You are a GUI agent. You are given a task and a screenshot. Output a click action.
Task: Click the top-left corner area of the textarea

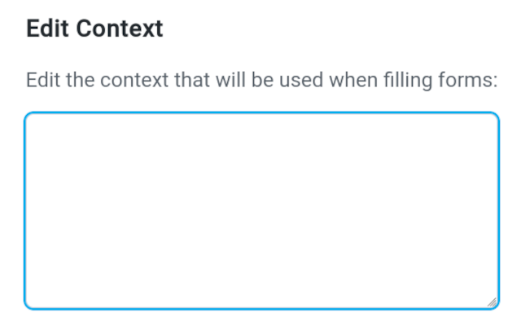point(41,129)
